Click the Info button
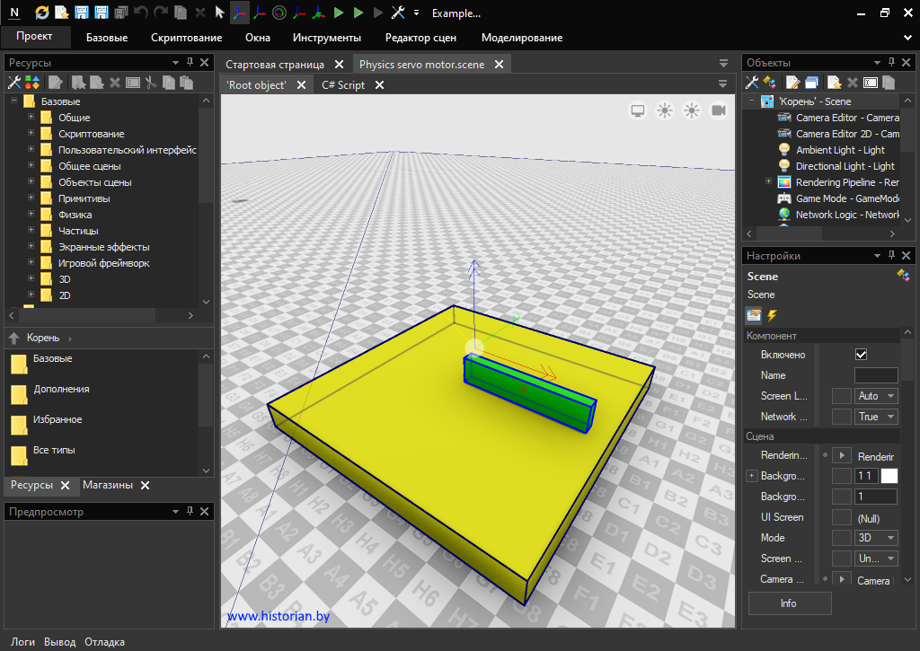 click(x=789, y=603)
